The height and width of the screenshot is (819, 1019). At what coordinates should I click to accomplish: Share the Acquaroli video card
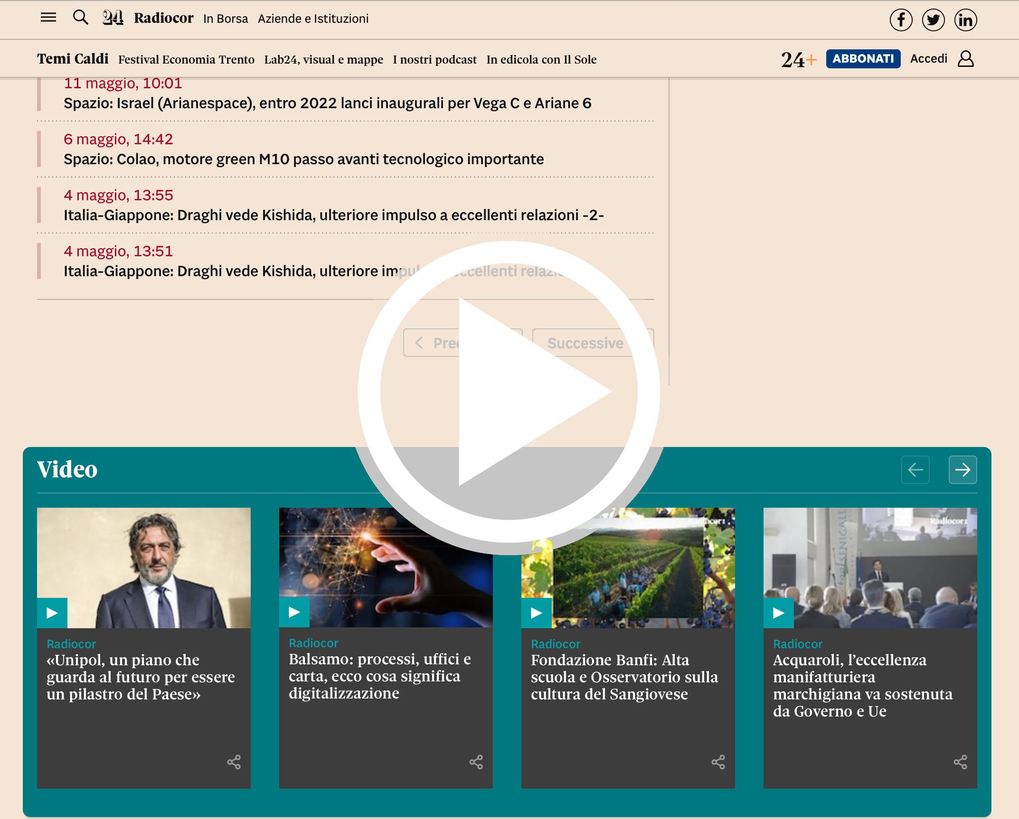[x=960, y=762]
